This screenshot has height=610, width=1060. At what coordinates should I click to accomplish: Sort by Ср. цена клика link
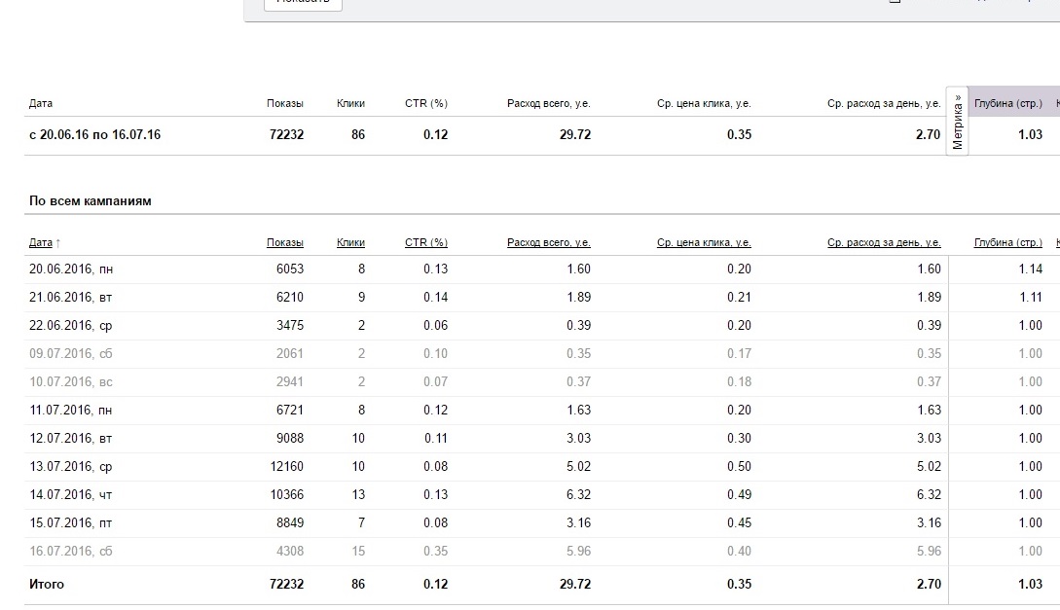coord(704,242)
